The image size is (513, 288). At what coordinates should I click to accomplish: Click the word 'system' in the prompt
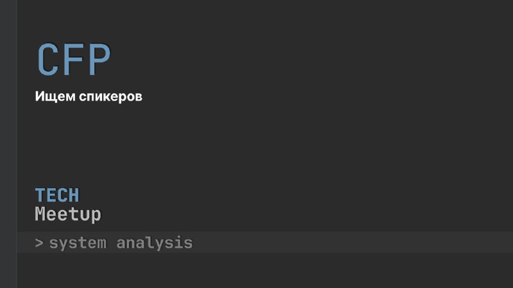(x=78, y=244)
